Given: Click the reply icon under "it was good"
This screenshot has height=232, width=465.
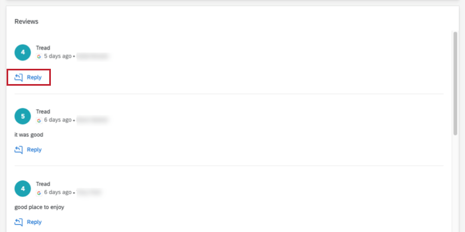Looking at the screenshot, I should pos(19,150).
